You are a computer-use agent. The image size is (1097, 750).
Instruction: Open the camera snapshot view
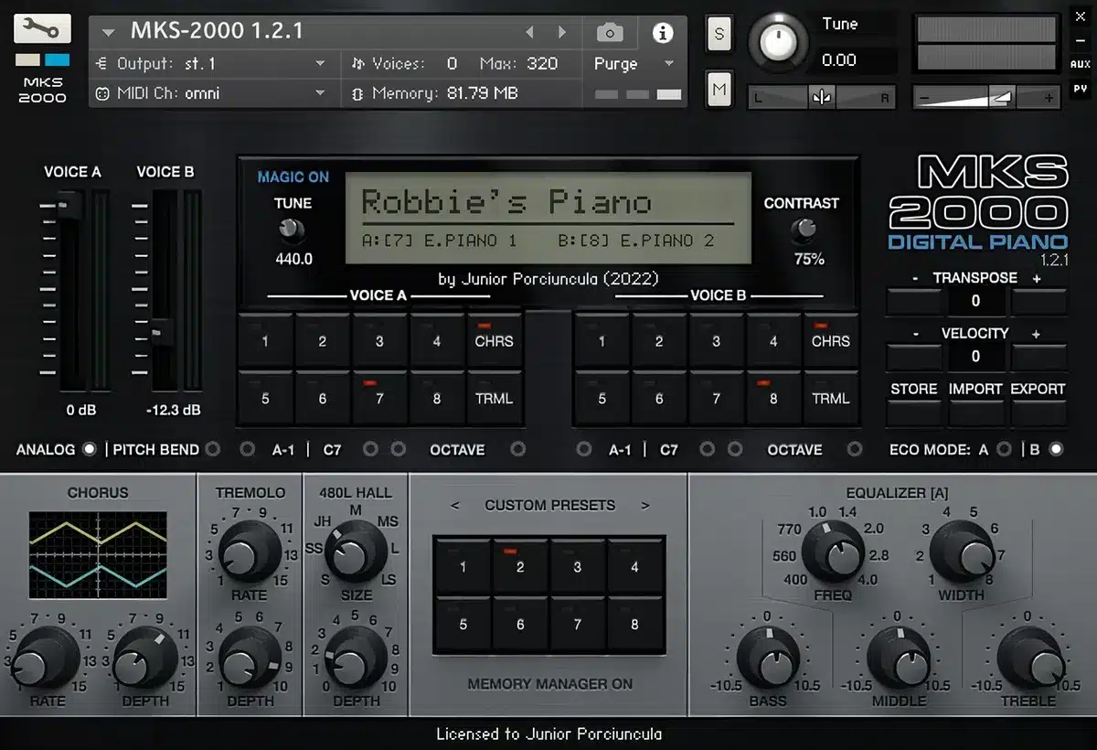[x=610, y=33]
